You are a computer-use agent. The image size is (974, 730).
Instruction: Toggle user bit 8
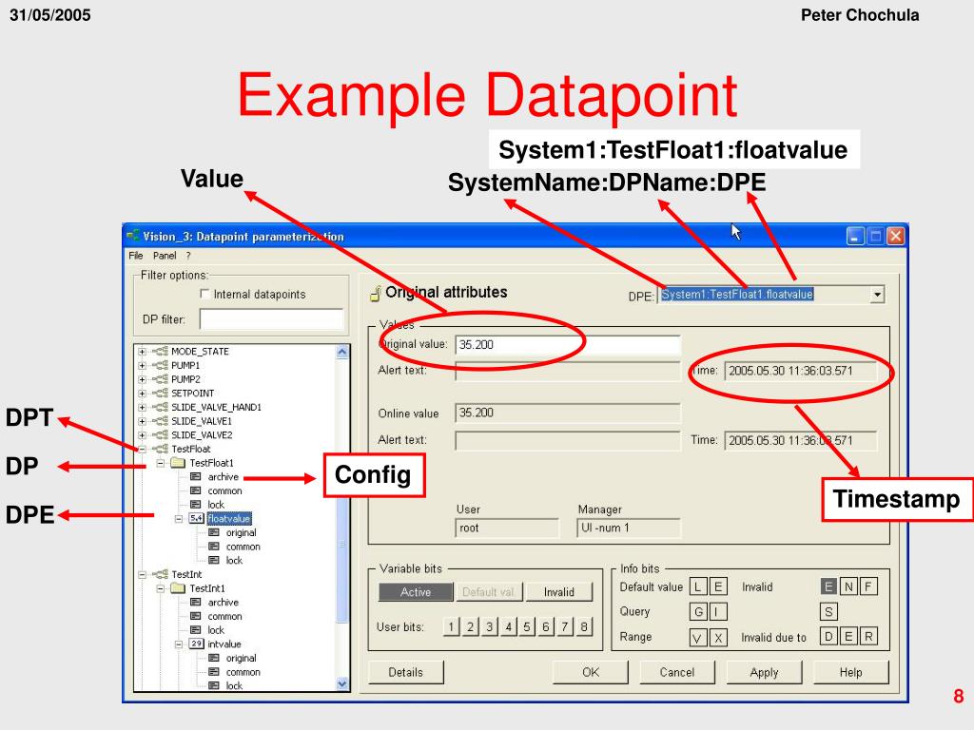point(584,627)
